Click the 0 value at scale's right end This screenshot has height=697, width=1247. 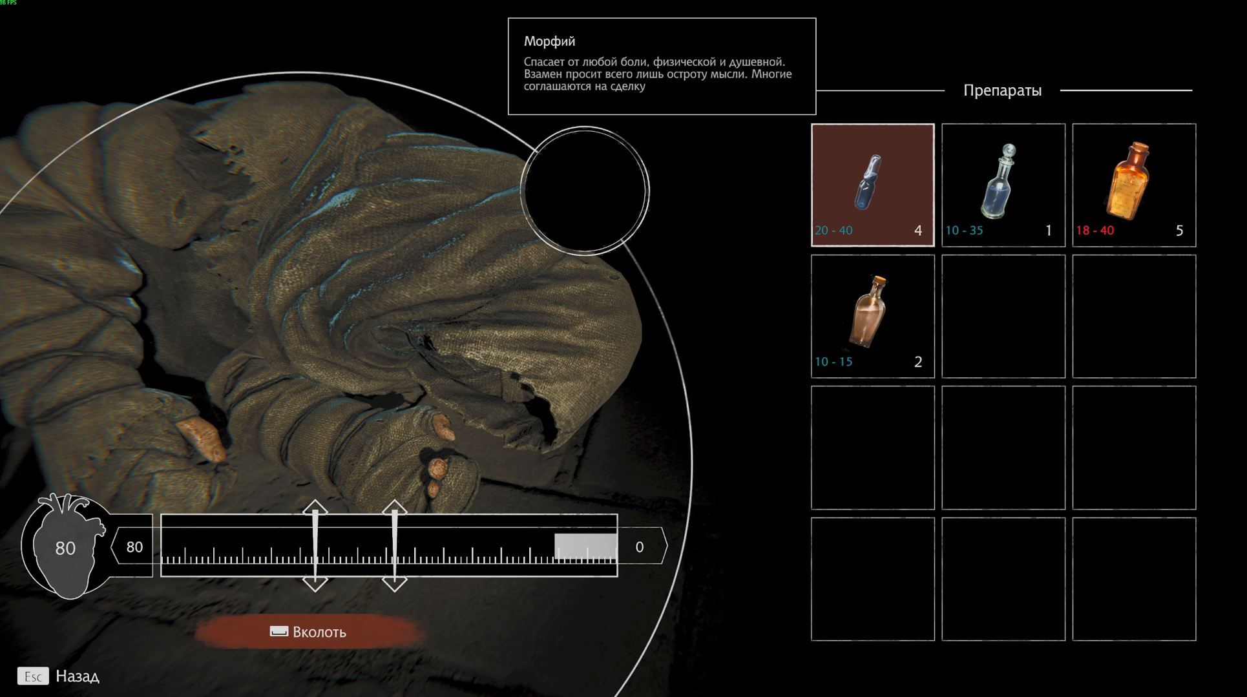coord(640,547)
